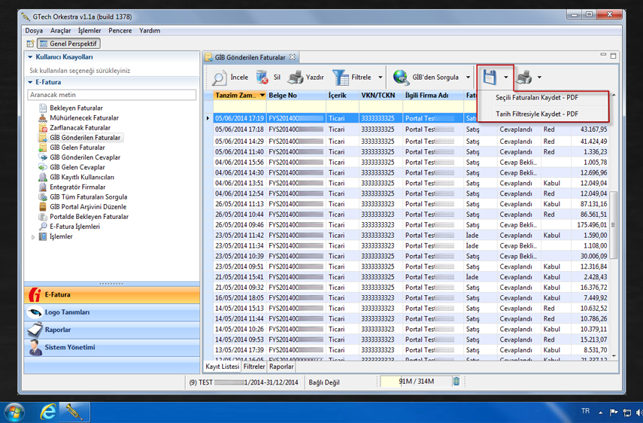The height and width of the screenshot is (423, 643).
Task: Open the print icon dropdown arrow
Action: point(539,77)
